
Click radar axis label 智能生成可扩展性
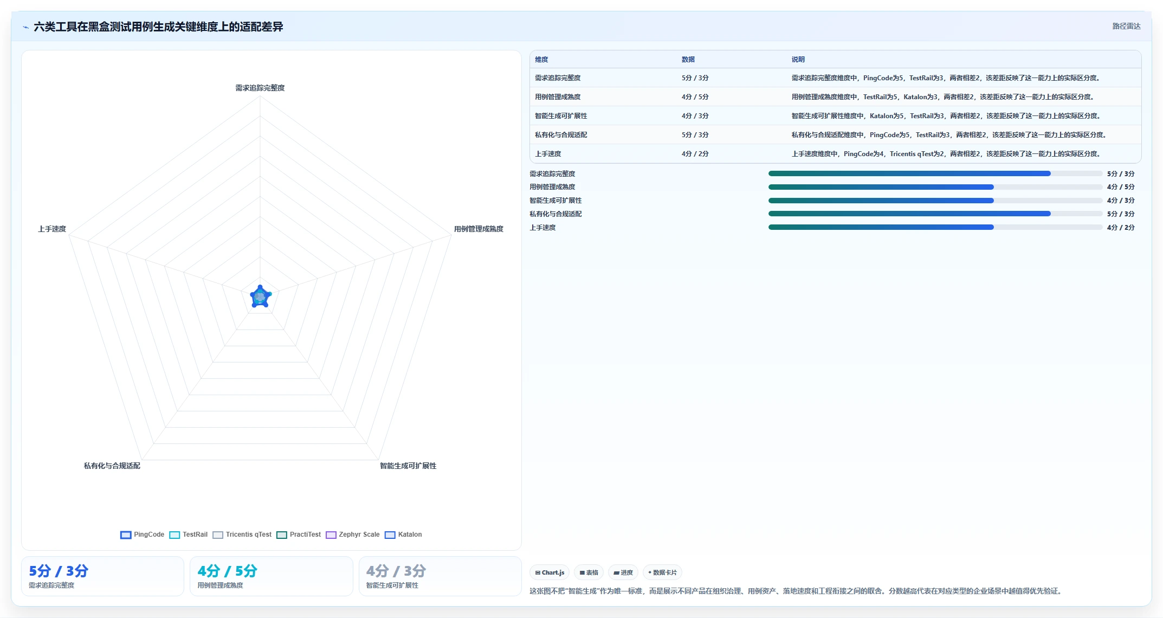408,466
